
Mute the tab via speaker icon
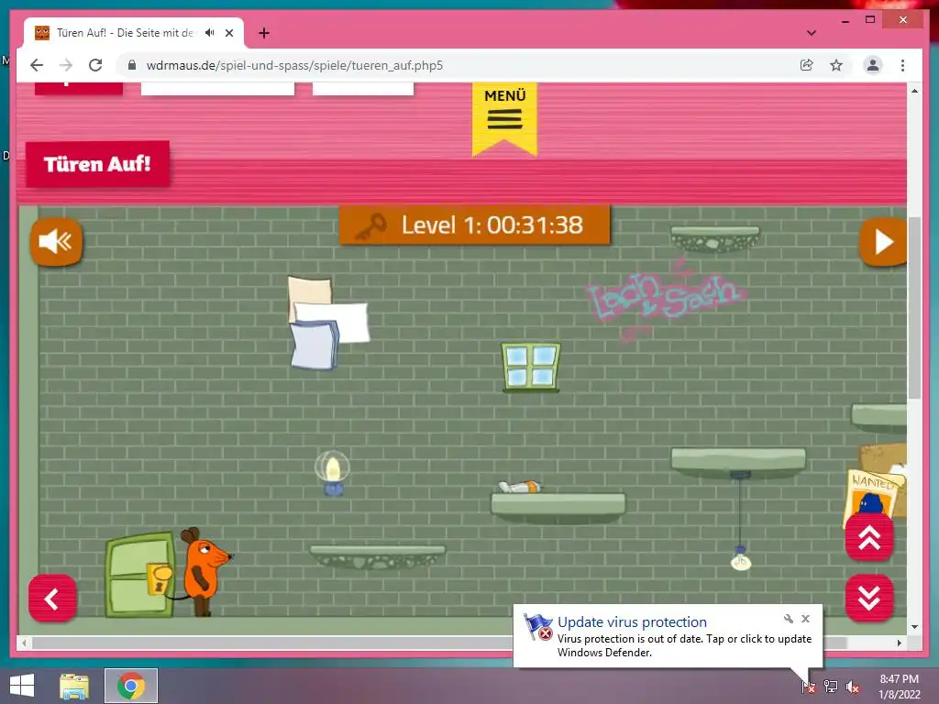210,33
